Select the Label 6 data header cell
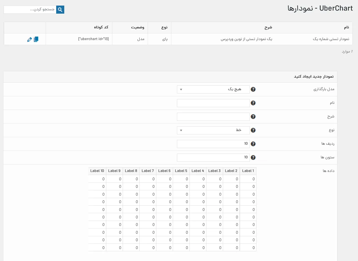Image resolution: width=358 pixels, height=261 pixels. 165,171
